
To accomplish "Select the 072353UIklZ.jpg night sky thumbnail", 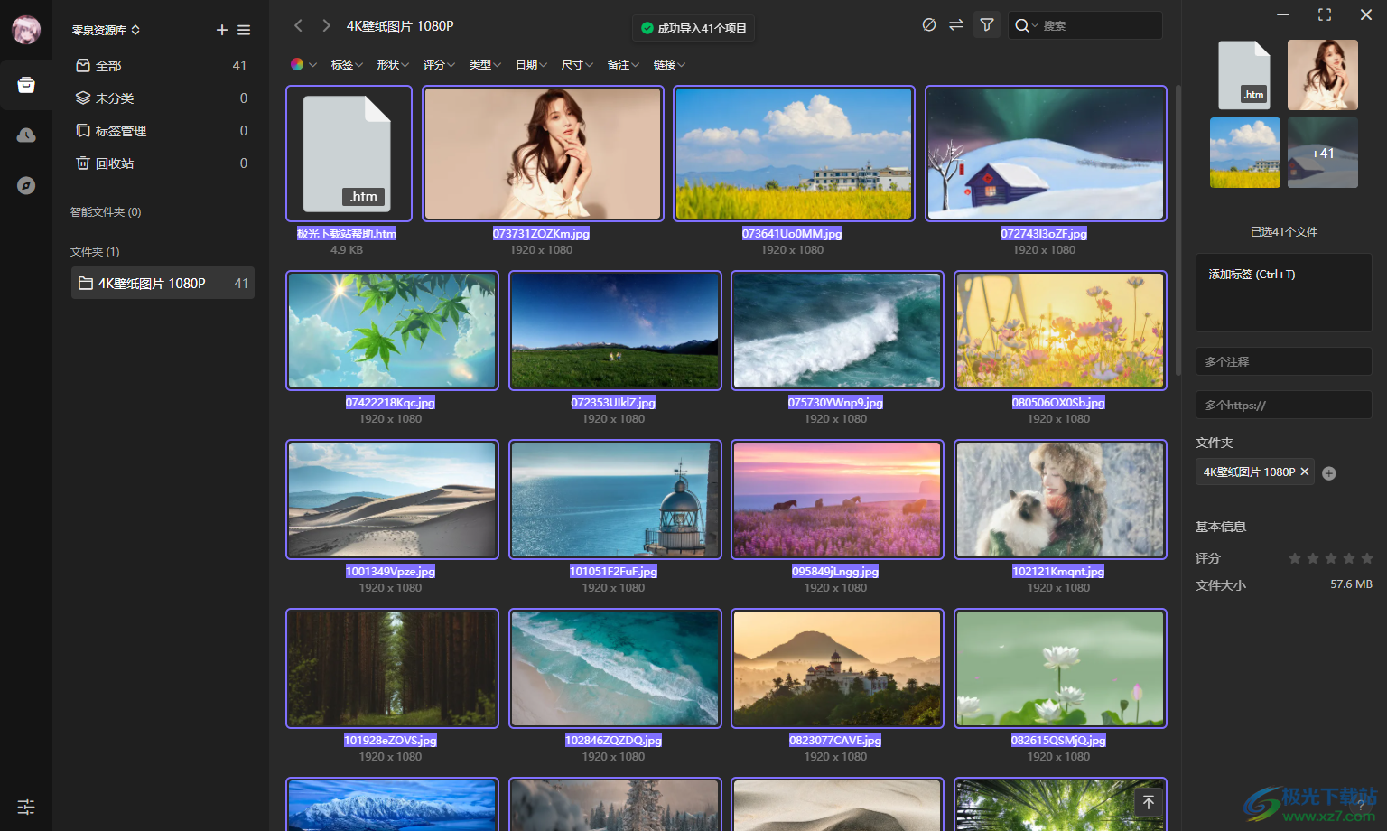I will click(x=615, y=331).
